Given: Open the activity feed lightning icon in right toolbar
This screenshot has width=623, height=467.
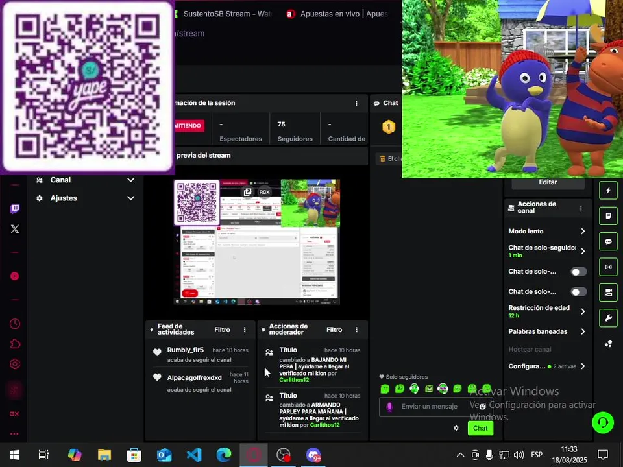Looking at the screenshot, I should pyautogui.click(x=608, y=190).
